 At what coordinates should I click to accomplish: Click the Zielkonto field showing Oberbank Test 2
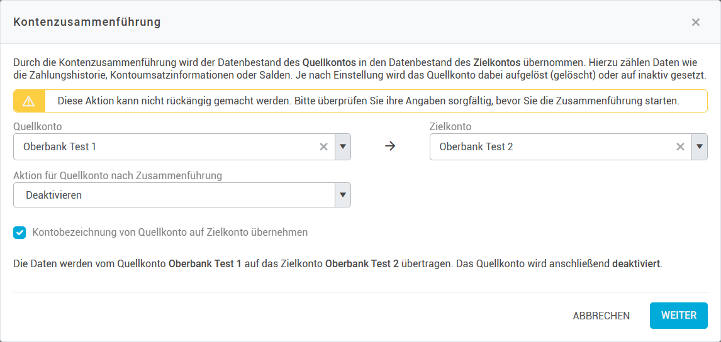[x=547, y=147]
